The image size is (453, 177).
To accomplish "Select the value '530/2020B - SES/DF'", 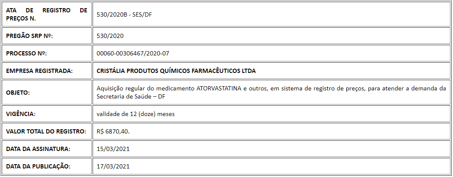I will [125, 15].
